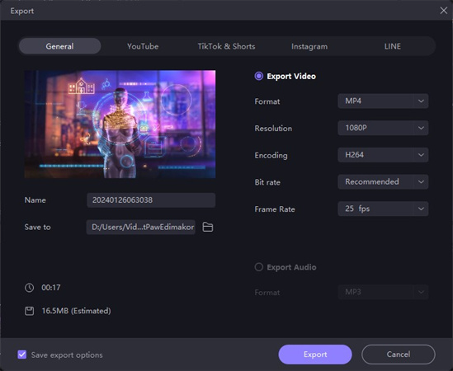Select the Export Video radio button
453x371 pixels.
point(258,76)
